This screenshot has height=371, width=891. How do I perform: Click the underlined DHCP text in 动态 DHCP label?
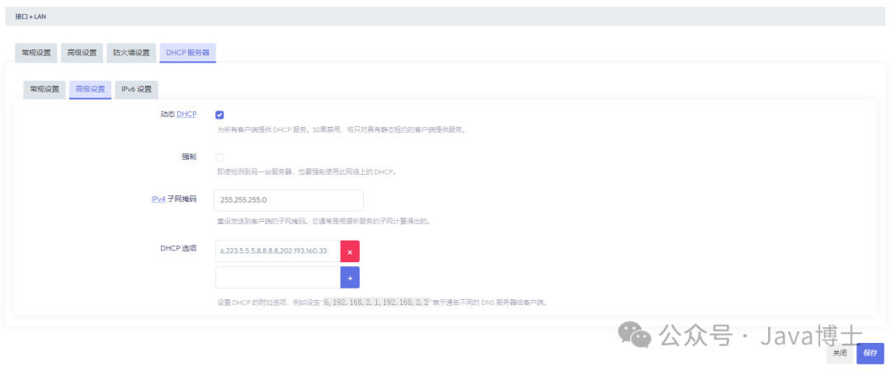pos(186,115)
